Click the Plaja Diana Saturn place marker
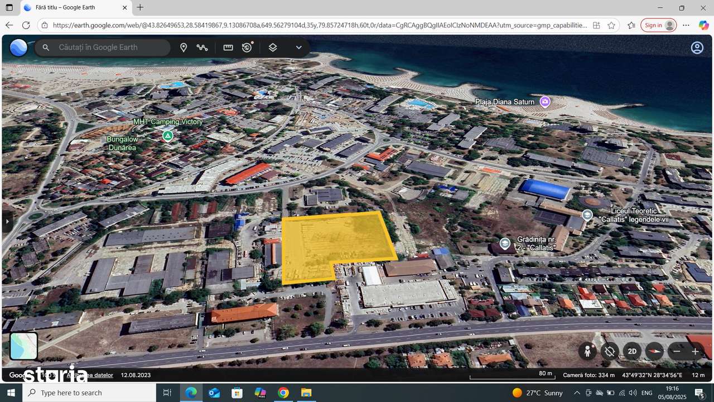 [545, 102]
